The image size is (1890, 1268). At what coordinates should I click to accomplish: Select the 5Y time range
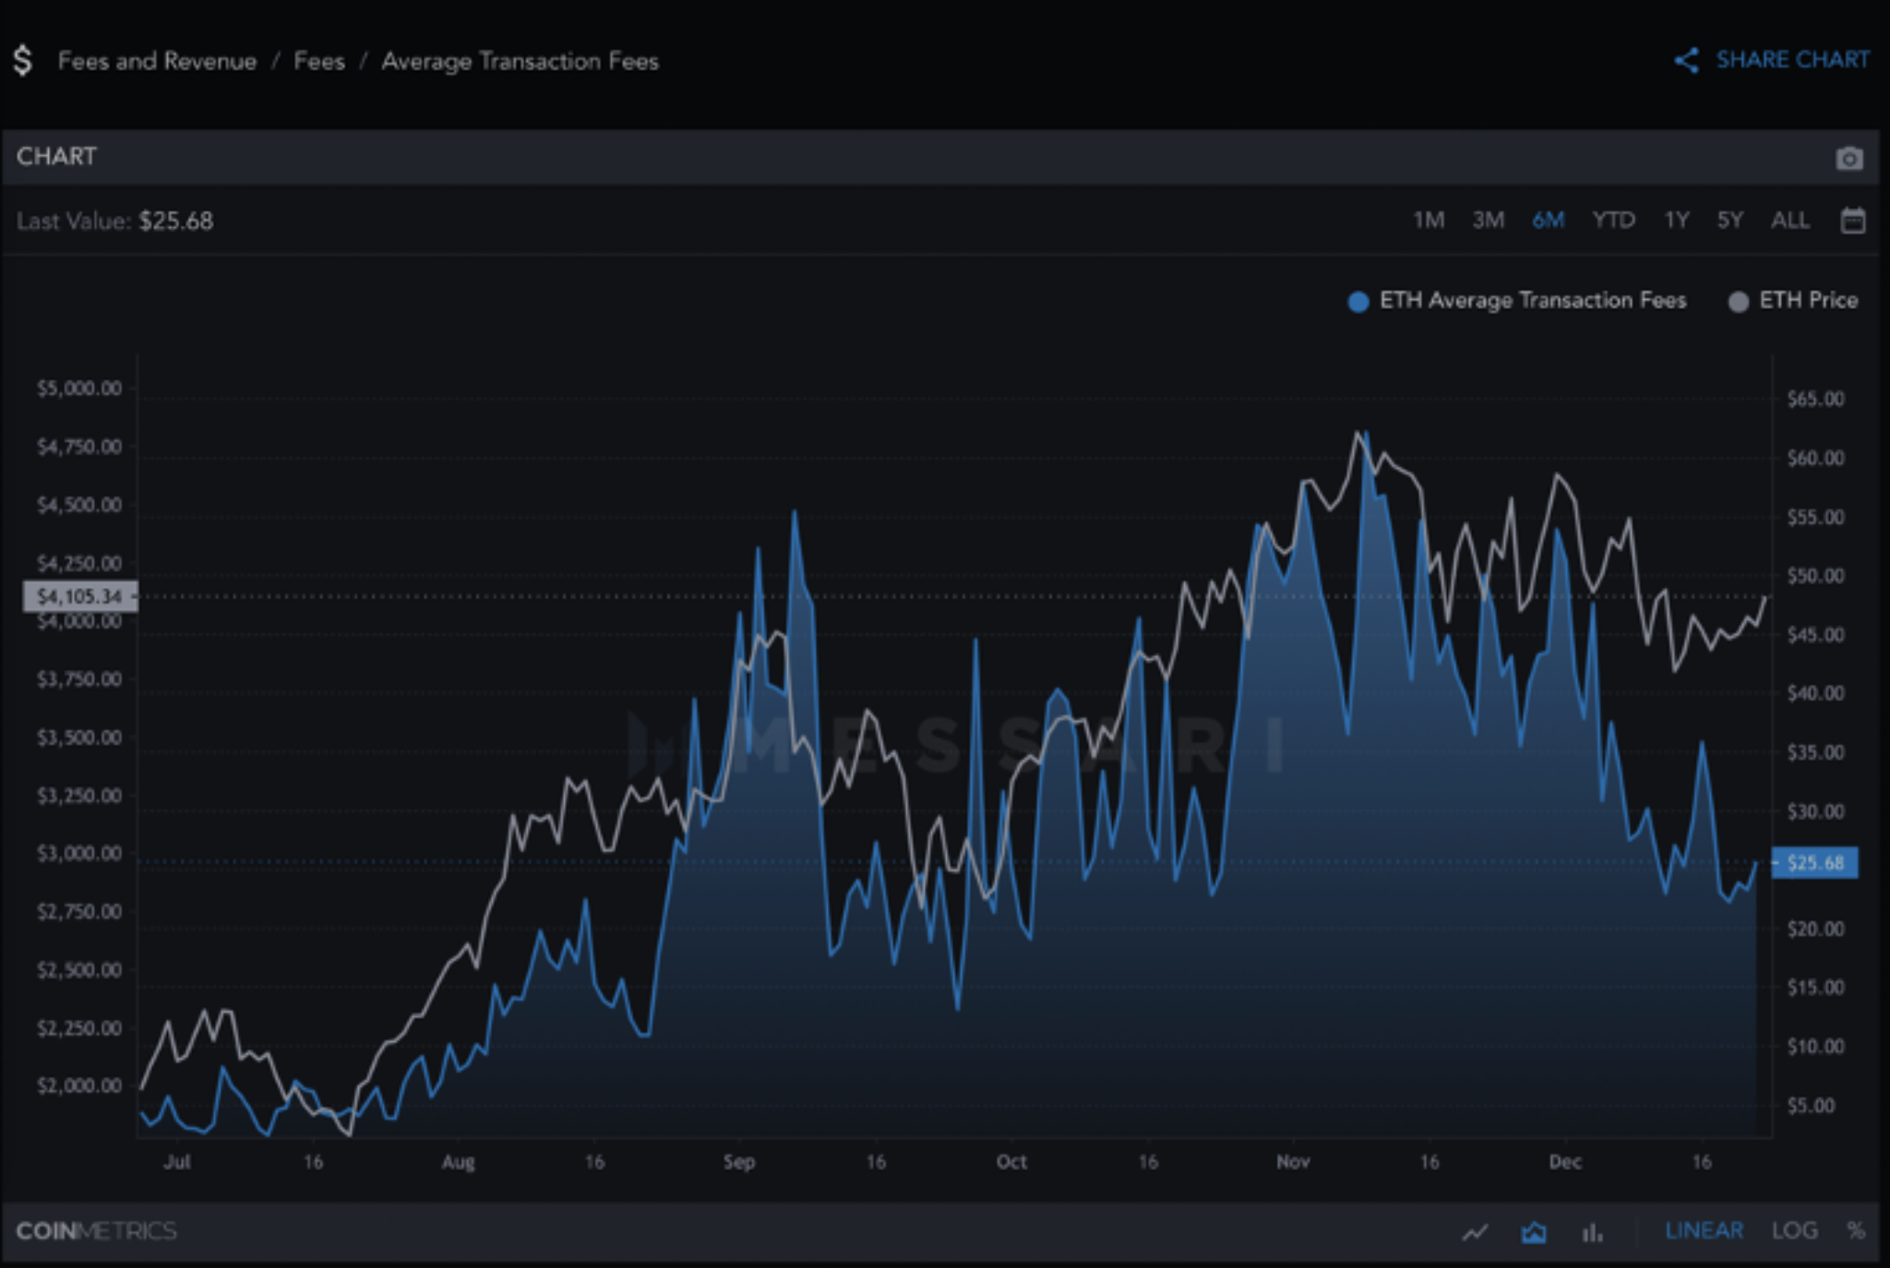click(x=1729, y=221)
